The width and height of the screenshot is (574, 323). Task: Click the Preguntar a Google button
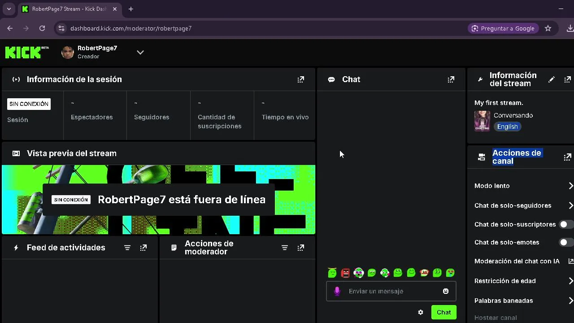(503, 28)
